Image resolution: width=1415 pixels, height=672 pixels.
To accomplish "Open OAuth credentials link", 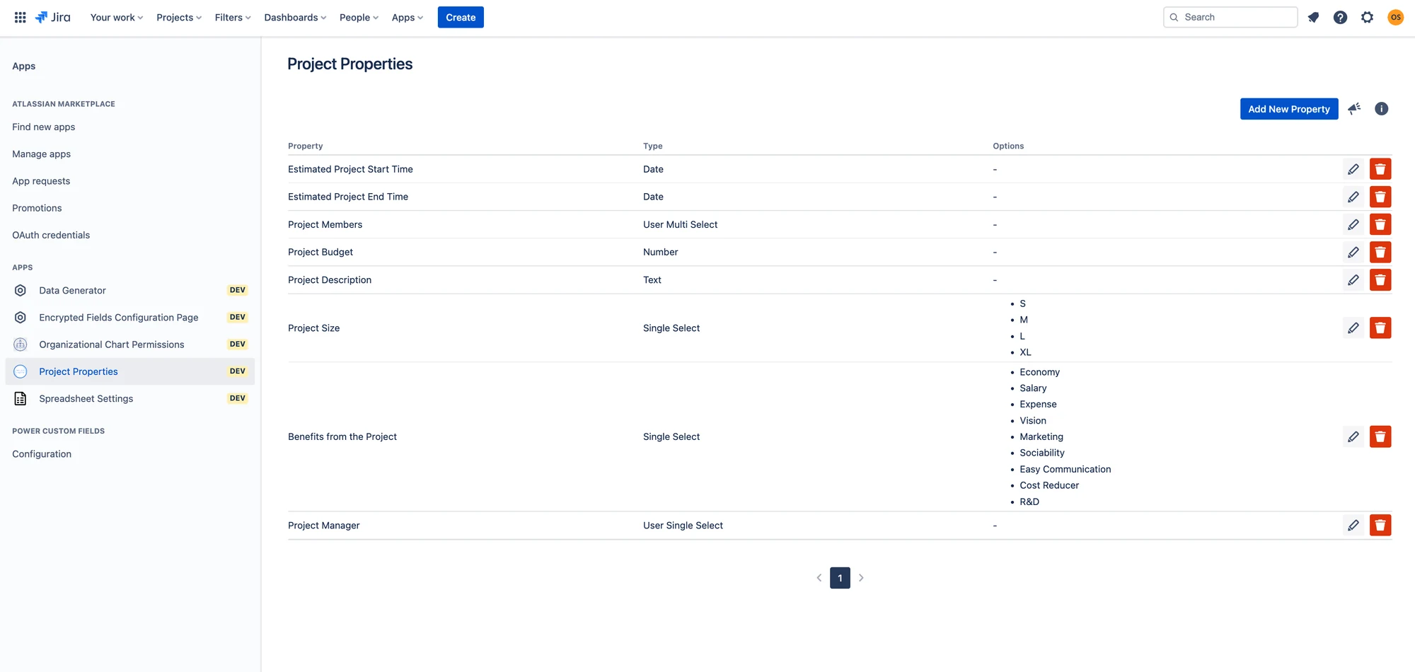I will (x=51, y=235).
